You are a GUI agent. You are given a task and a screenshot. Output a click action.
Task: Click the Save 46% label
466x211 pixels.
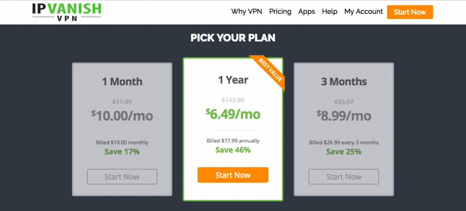pyautogui.click(x=233, y=150)
